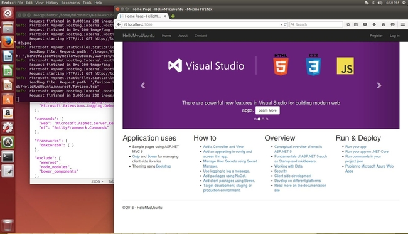Open LibreOffice Calc from the launcher
The image size is (408, 234).
click(8, 70)
